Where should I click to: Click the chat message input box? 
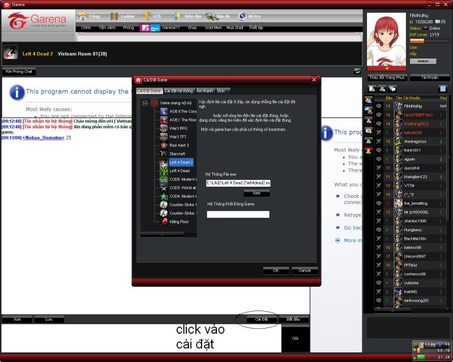(x=141, y=338)
